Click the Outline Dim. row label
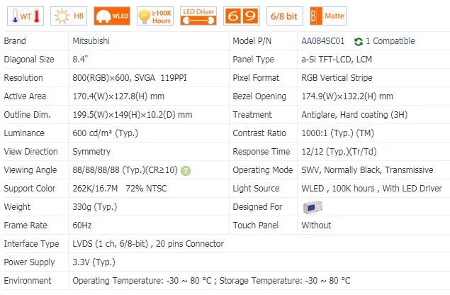450x295 pixels. click(x=27, y=115)
